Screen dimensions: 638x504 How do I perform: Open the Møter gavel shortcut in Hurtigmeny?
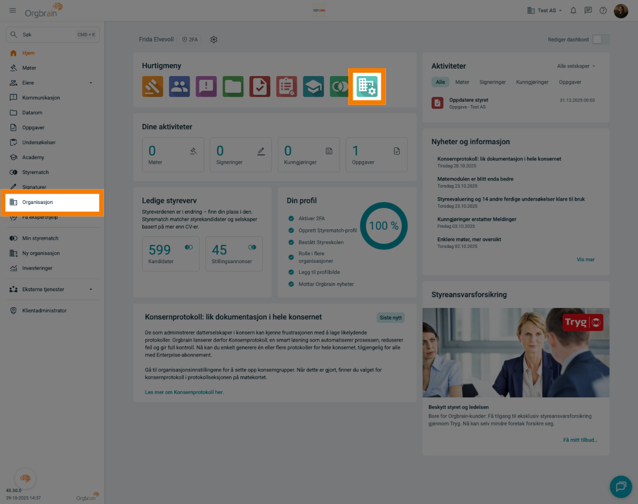pyautogui.click(x=152, y=86)
